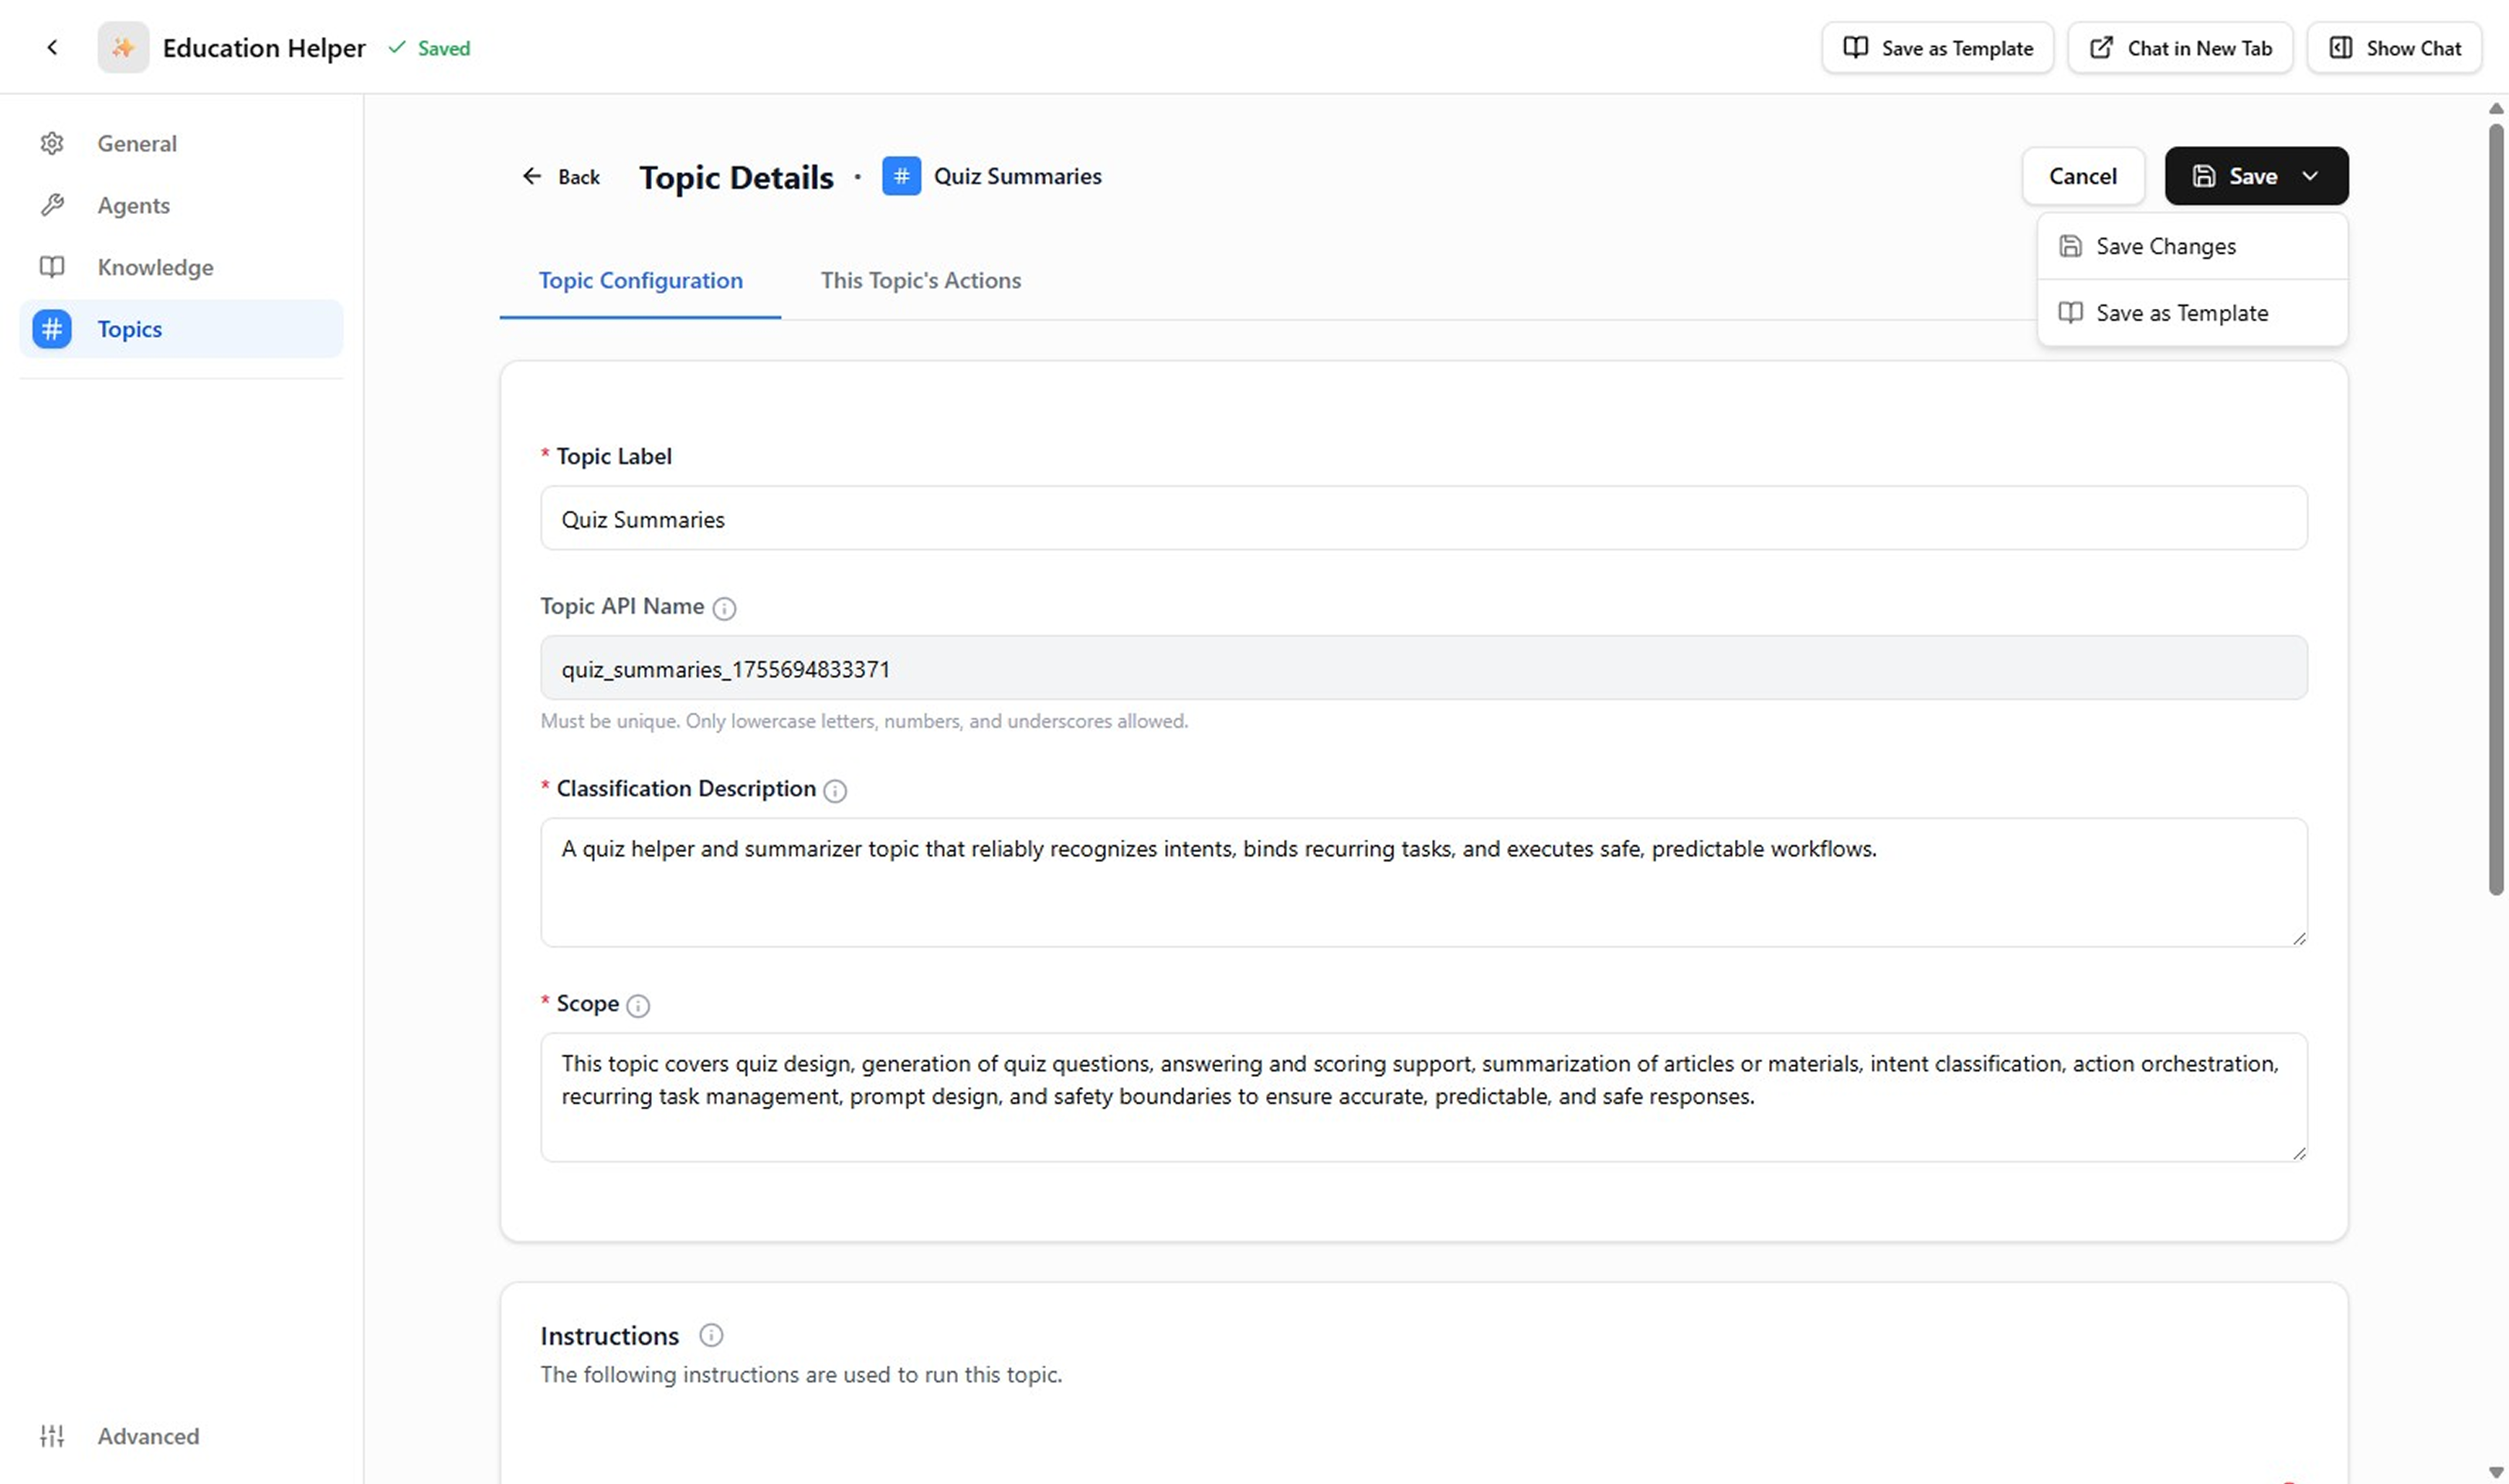Screen dimensions: 2509x1484
Task: Open Advanced settings in sidebar
Action: [x=147, y=1436]
